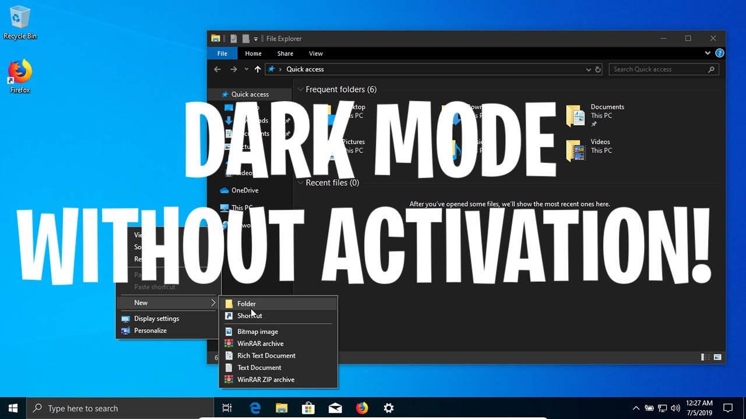Switch to details view button
The image size is (746, 419).
point(706,357)
